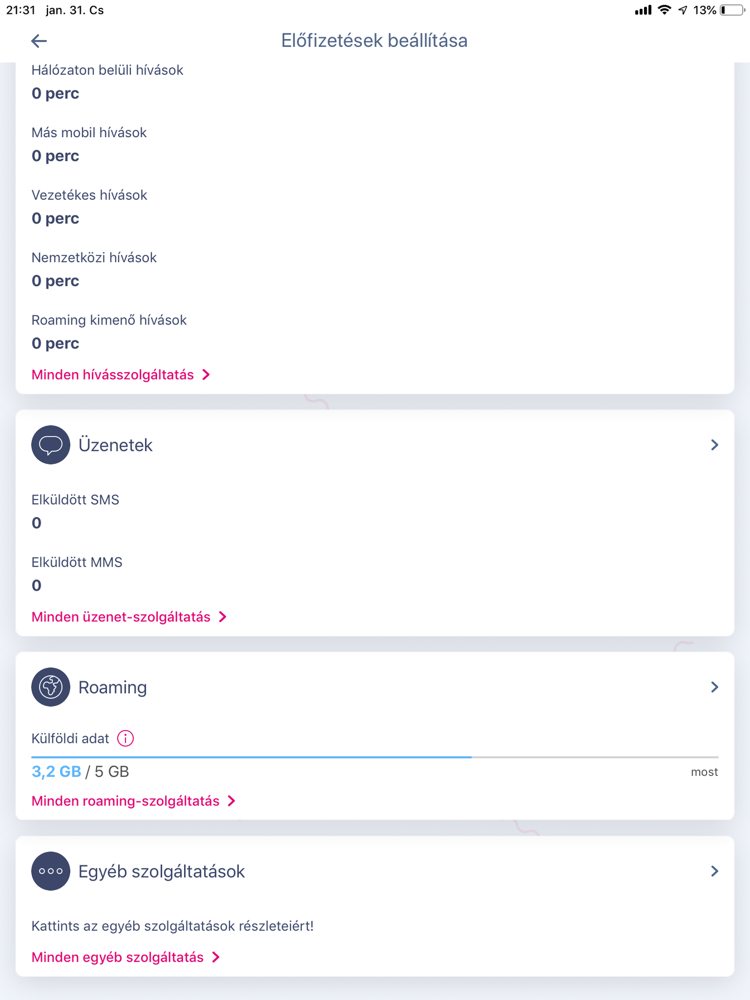Tap the Roaming globe icon

pyautogui.click(x=51, y=687)
